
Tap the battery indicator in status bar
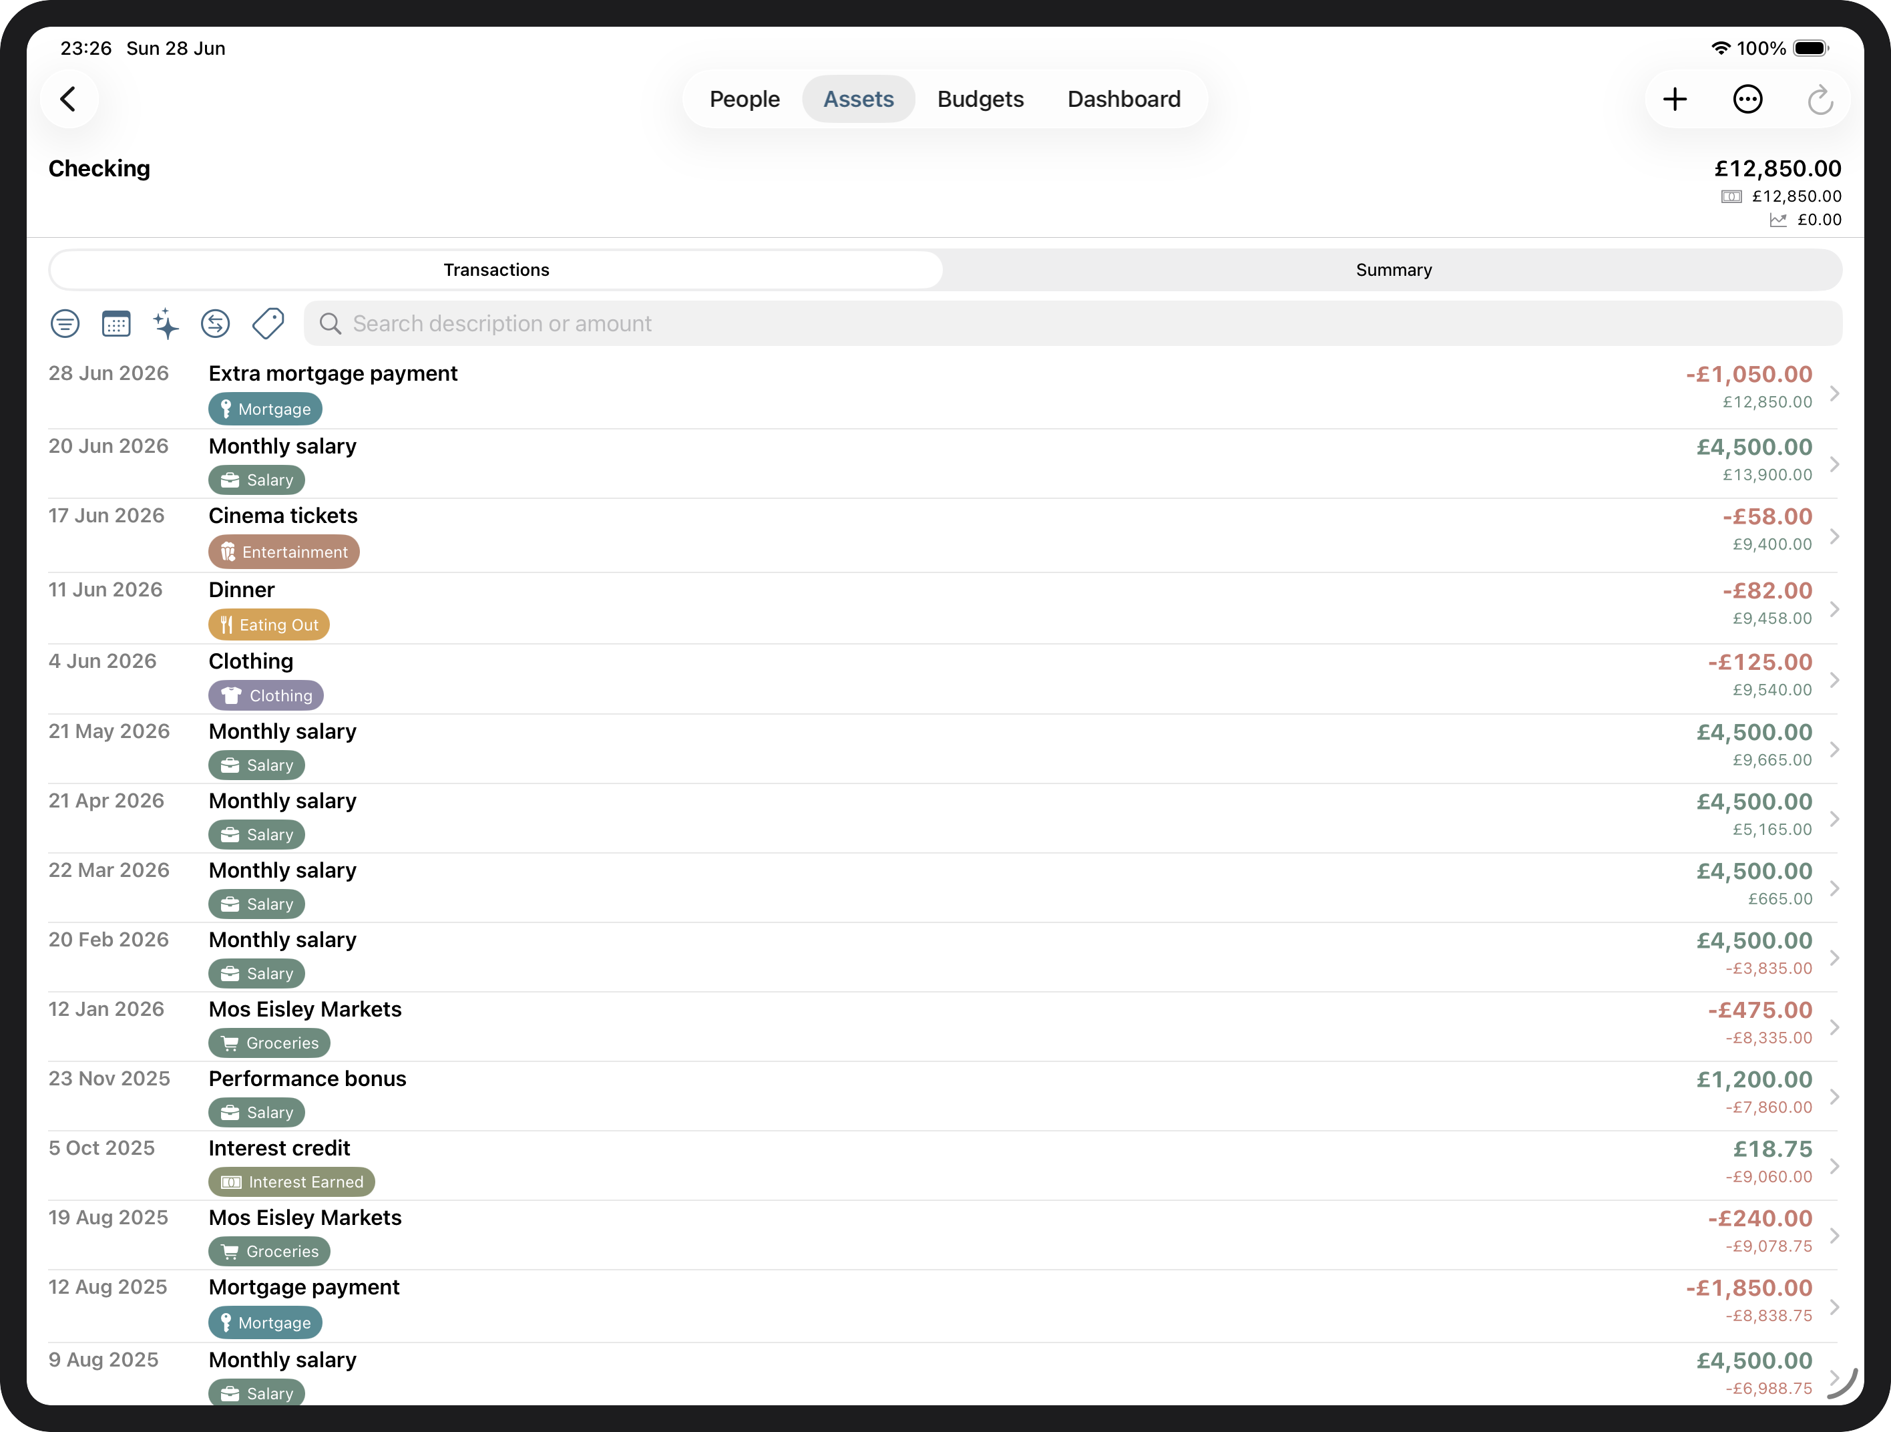(x=1811, y=48)
